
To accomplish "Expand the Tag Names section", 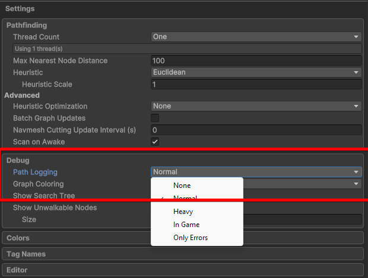I will (x=183, y=254).
